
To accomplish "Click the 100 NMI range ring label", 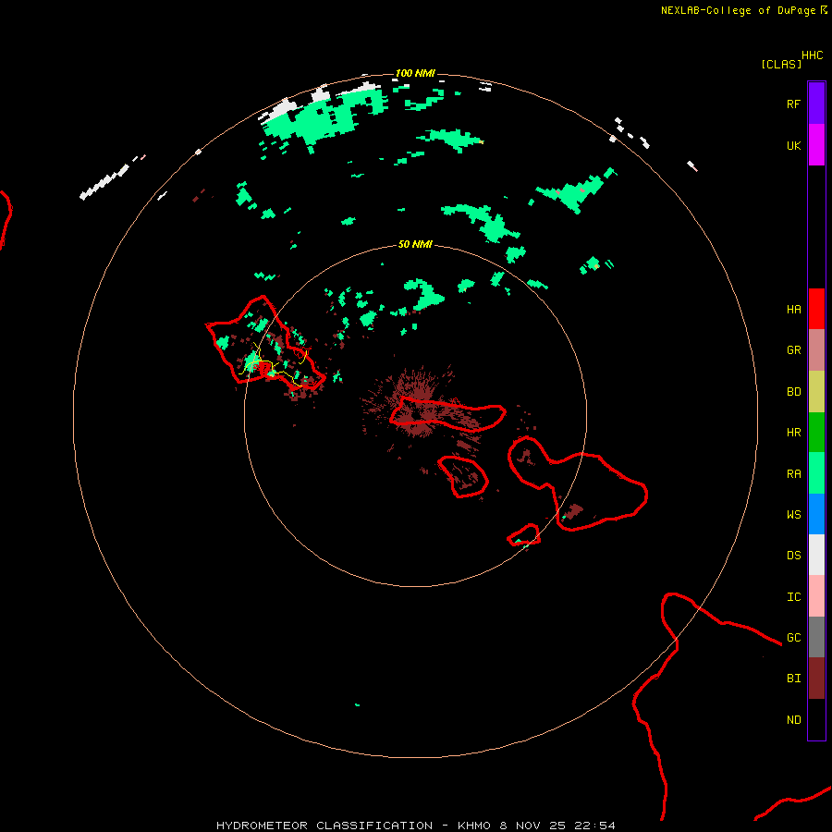I will pos(415,73).
